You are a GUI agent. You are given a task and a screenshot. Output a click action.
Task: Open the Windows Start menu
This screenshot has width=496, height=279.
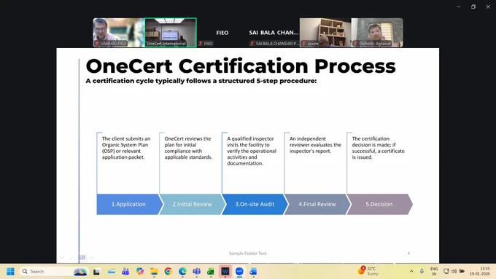point(10,272)
